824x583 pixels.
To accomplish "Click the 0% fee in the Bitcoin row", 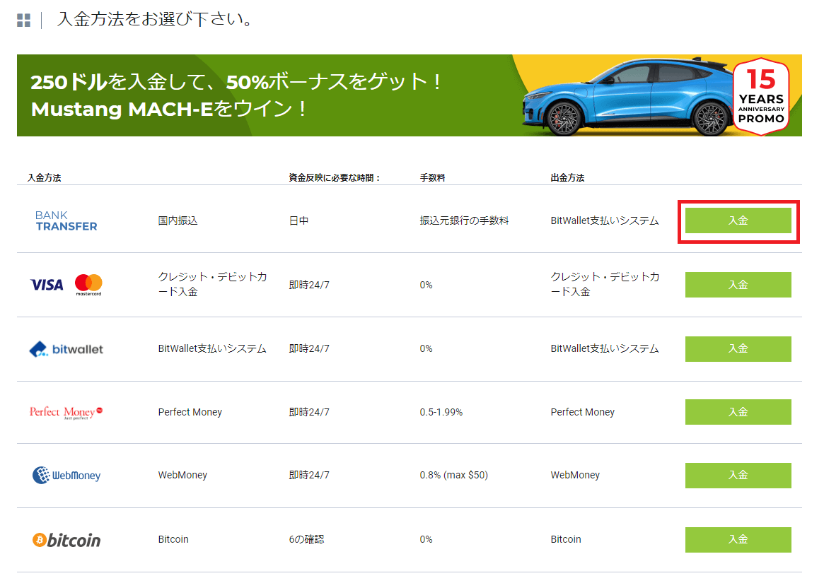I will pos(426,539).
